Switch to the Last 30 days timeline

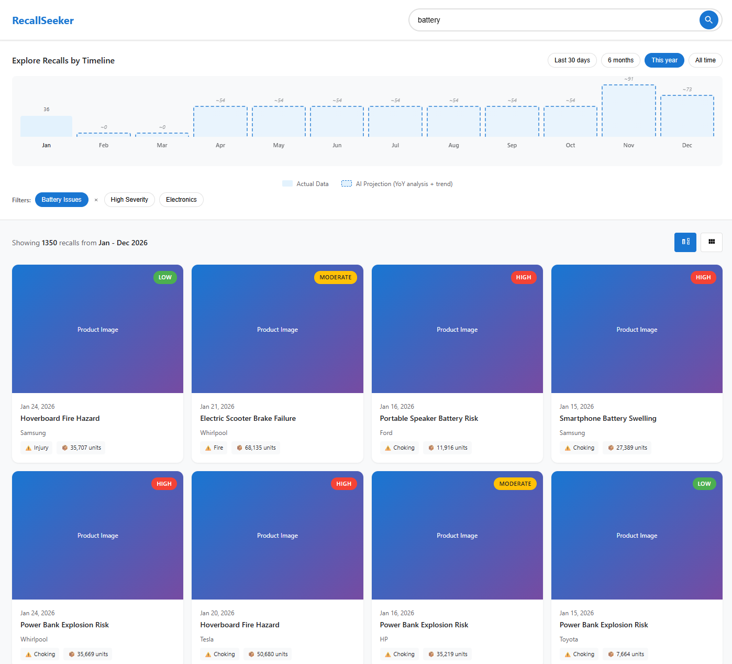tap(572, 60)
